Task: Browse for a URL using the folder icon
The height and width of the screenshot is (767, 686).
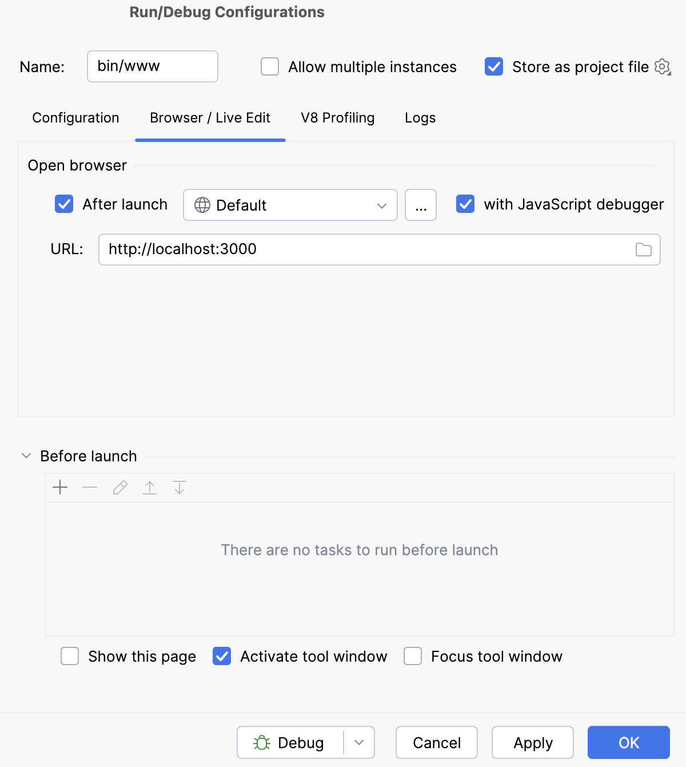Action: [644, 250]
